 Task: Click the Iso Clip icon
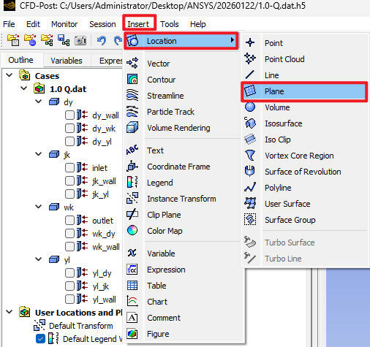pos(250,140)
